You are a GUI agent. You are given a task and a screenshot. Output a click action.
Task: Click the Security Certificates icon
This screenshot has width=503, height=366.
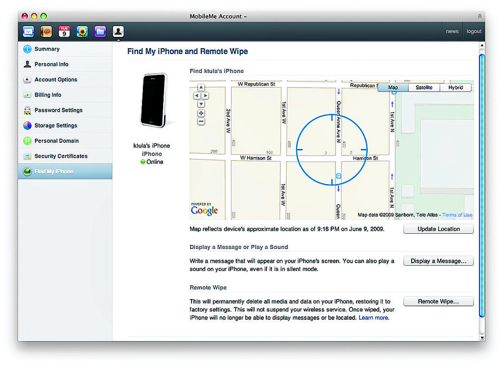pos(28,156)
